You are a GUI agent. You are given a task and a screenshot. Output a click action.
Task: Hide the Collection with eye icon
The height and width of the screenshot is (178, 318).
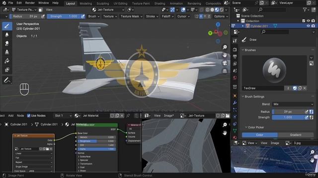pyautogui.click(x=308, y=21)
